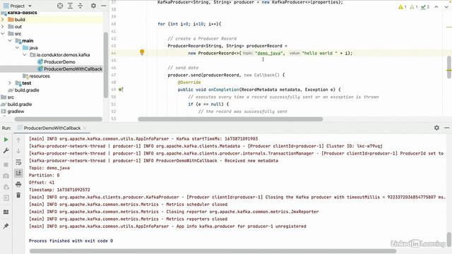
Task: Print console output with printer icon
Action: [18, 184]
